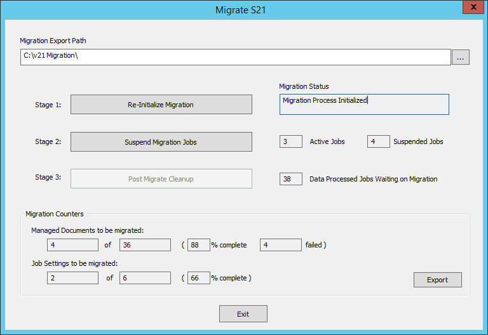This screenshot has width=488, height=335.
Task: Click the Managed Documents migrated count field
Action: [x=72, y=245]
